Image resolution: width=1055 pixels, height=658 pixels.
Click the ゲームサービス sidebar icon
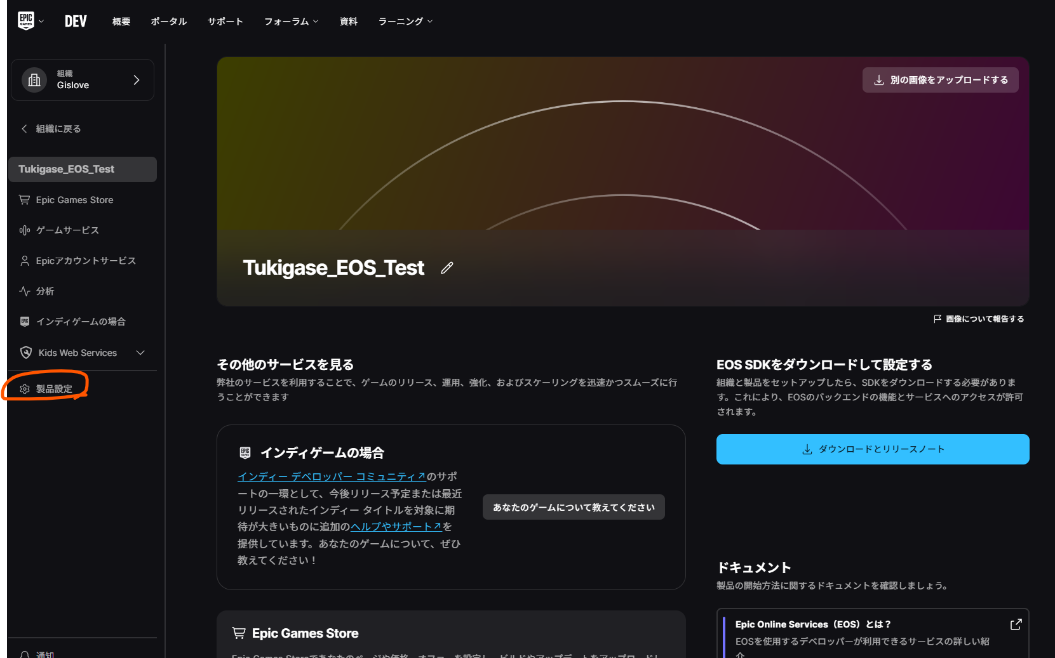[x=24, y=230]
